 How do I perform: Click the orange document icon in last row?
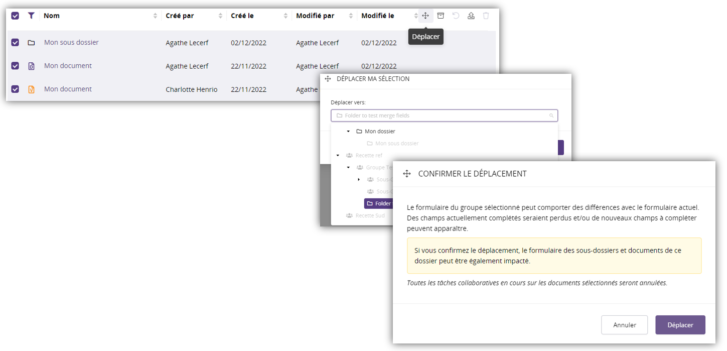click(x=31, y=89)
